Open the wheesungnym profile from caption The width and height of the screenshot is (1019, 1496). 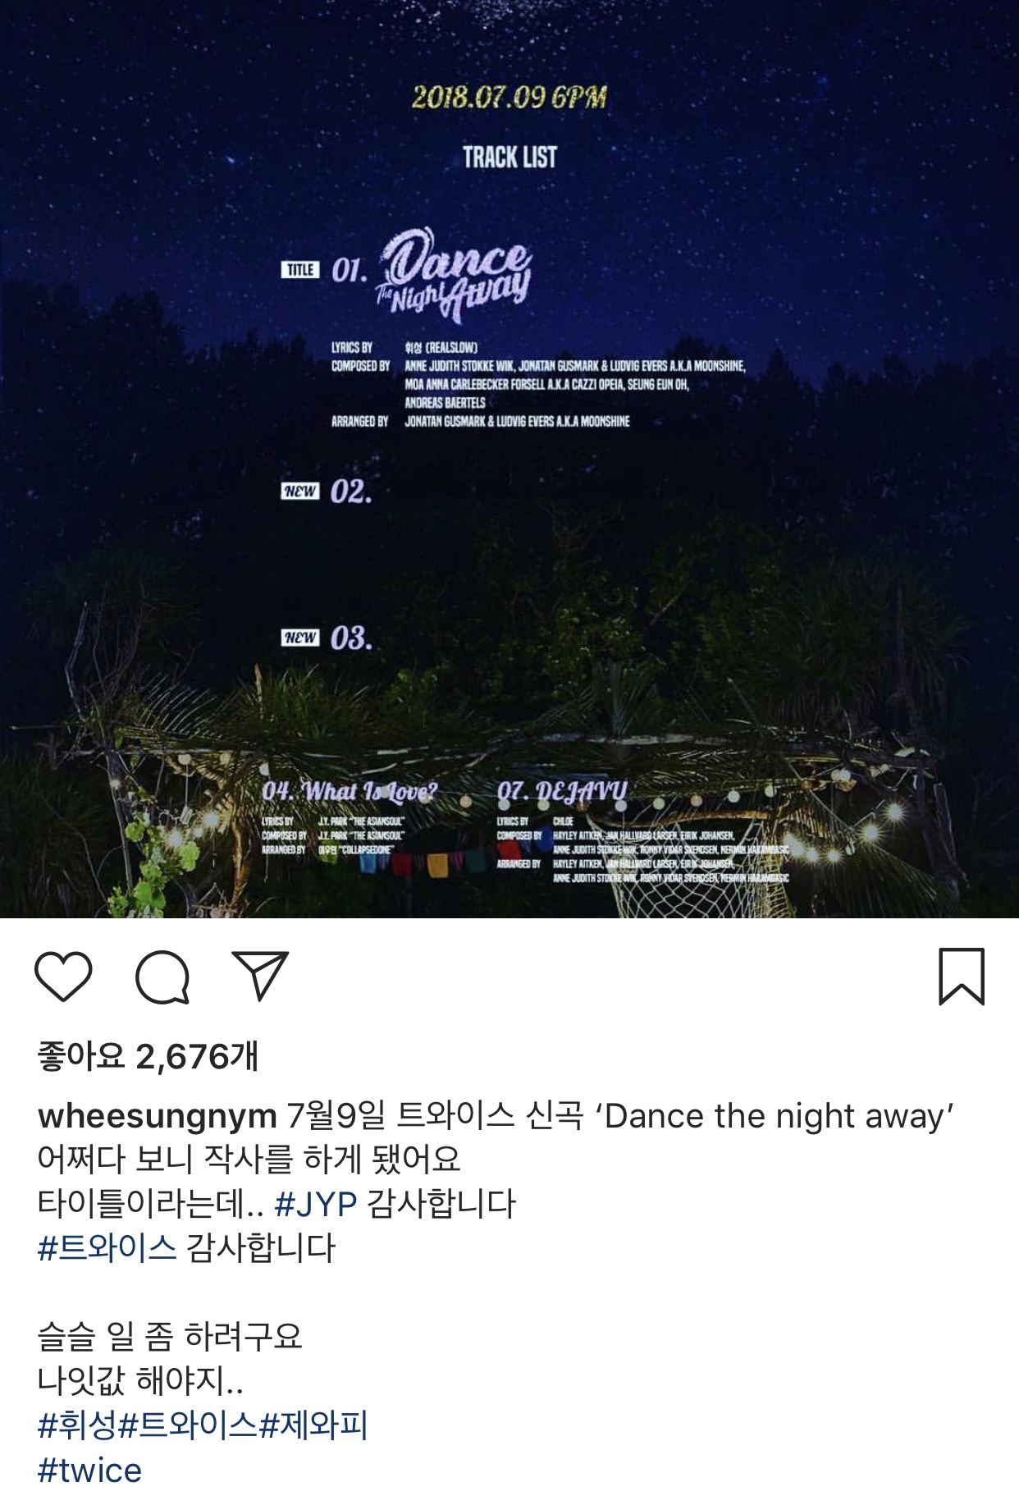pos(158,1117)
